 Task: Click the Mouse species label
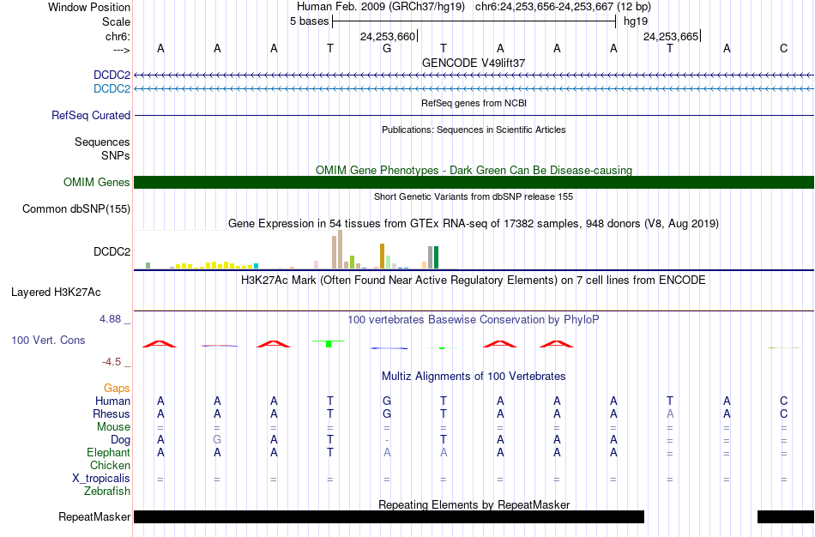(113, 427)
